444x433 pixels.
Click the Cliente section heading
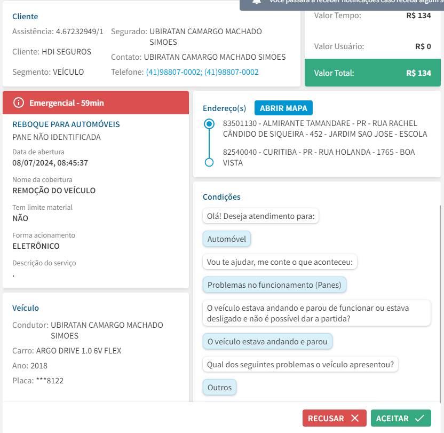(x=25, y=17)
